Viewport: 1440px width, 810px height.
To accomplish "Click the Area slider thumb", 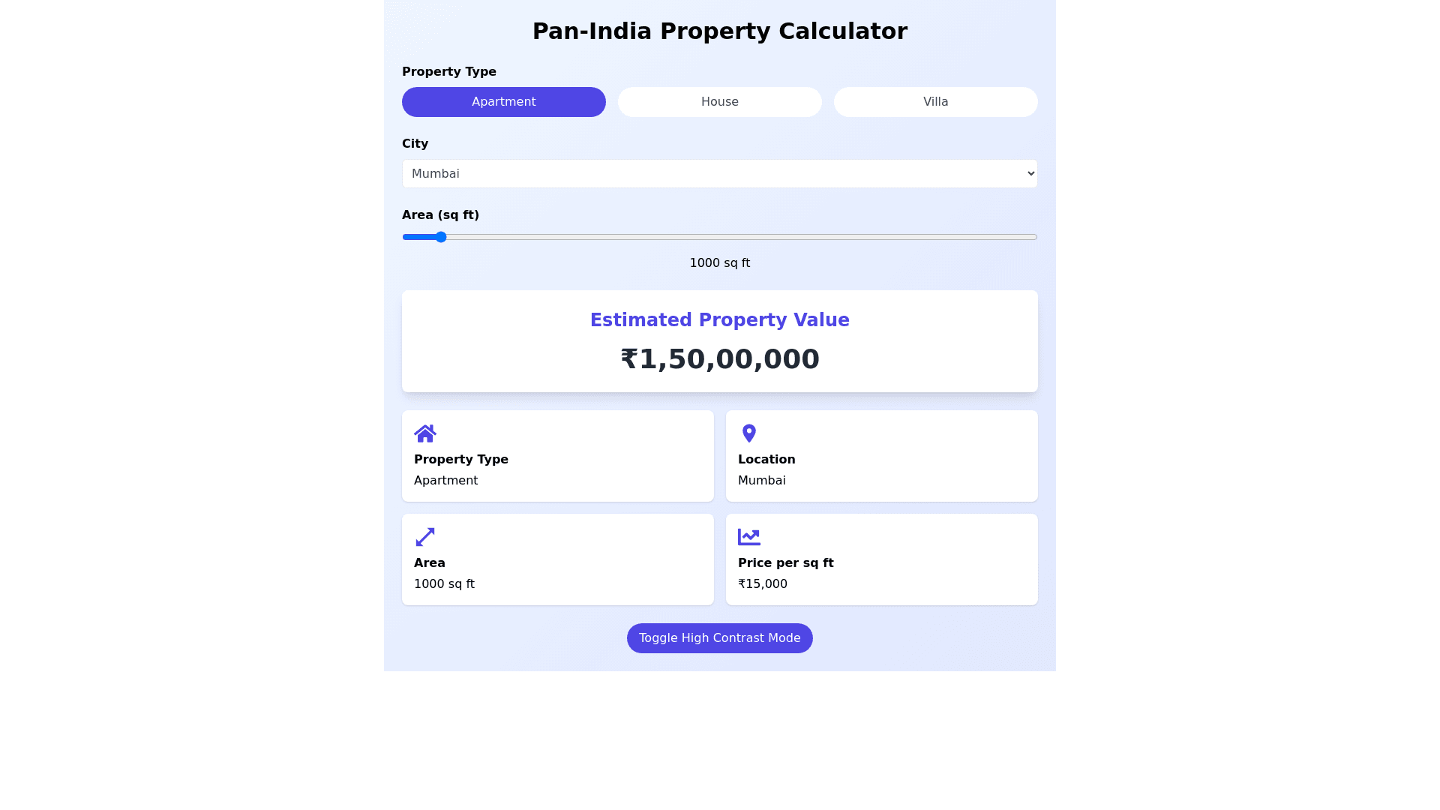I will click(x=441, y=237).
